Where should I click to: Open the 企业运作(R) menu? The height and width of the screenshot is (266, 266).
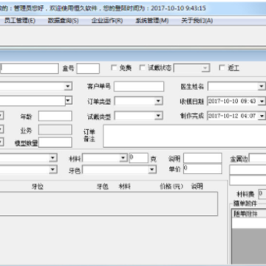[107, 21]
